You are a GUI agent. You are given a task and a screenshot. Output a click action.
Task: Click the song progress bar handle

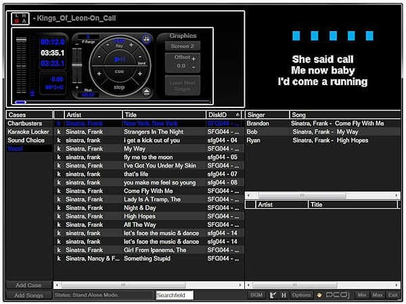coord(20,103)
